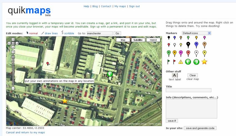Click the Sign out link
Screen dimensions: 236x136
point(134,6)
